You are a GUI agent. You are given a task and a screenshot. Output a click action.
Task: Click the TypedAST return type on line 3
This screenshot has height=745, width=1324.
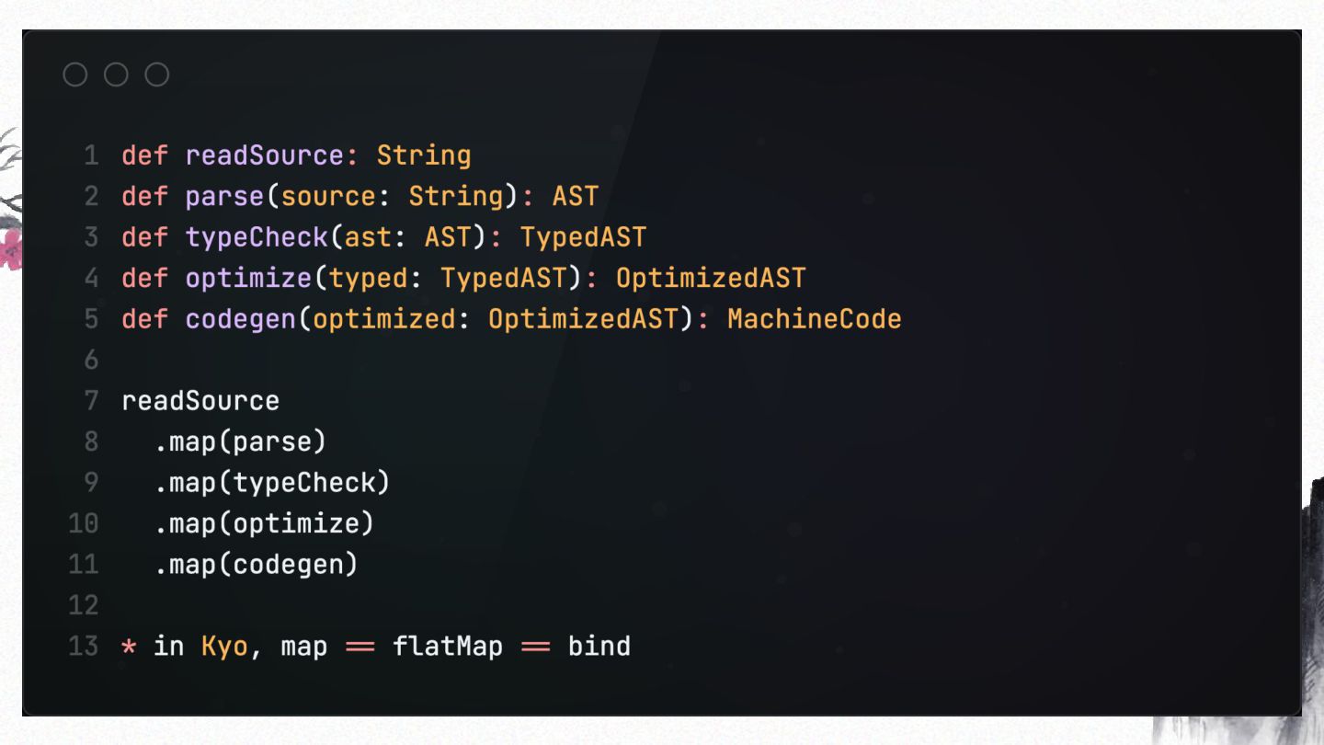pyautogui.click(x=583, y=237)
